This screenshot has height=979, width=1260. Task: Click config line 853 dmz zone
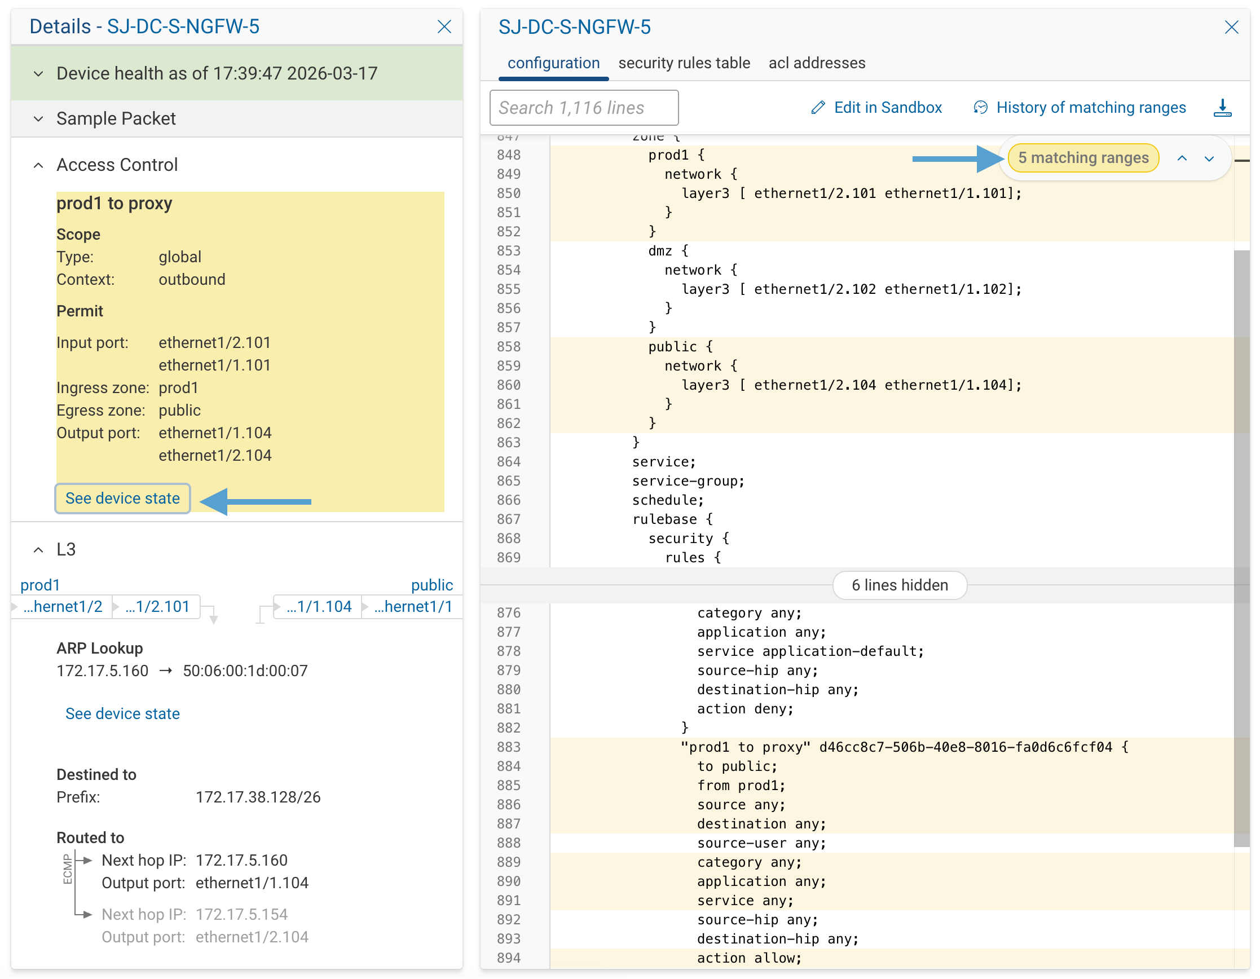tap(668, 250)
